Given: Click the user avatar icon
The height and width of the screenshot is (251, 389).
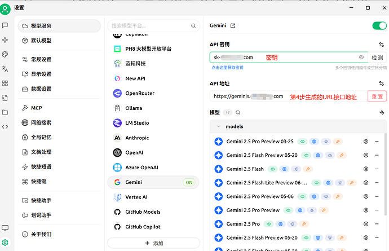Looking at the screenshot, I should (x=5, y=10).
